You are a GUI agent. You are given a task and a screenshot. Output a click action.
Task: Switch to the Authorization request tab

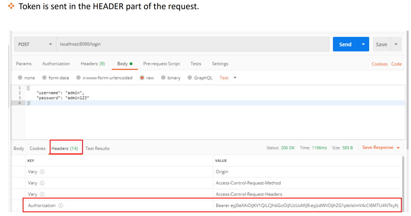[56, 64]
